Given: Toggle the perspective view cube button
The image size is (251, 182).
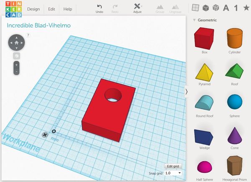Looking at the screenshot, I should 16,55.
